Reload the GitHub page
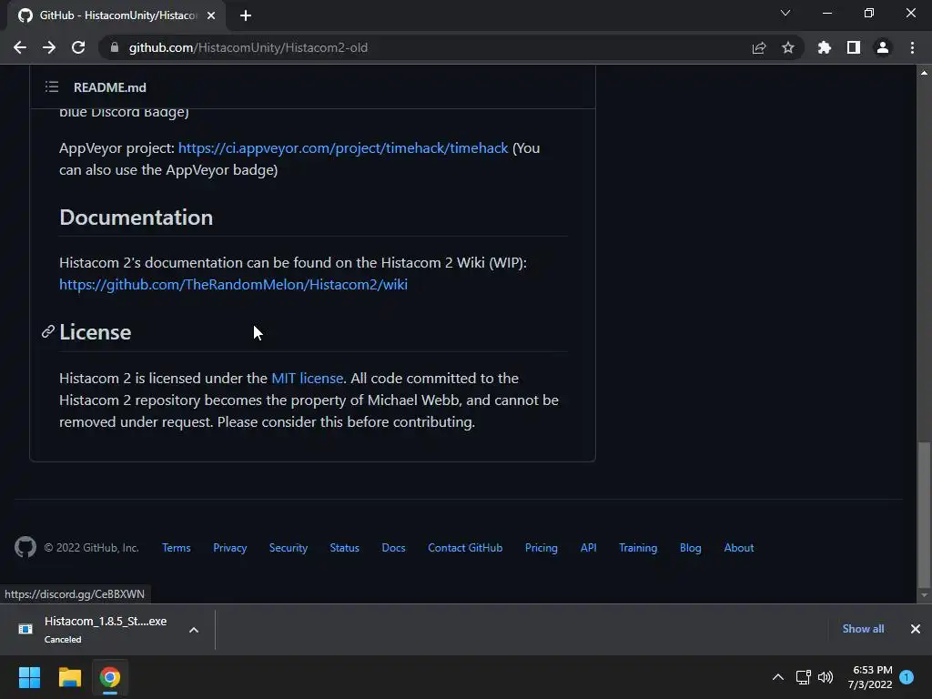932x699 pixels. tap(78, 47)
